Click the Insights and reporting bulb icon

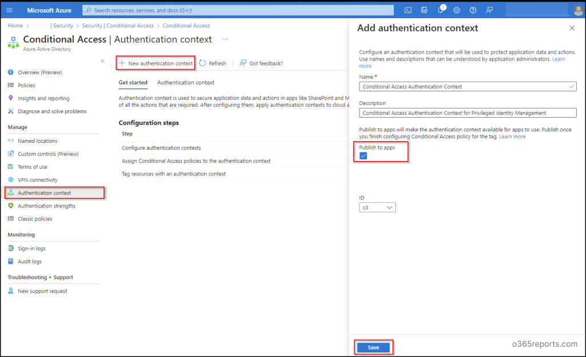pos(10,98)
